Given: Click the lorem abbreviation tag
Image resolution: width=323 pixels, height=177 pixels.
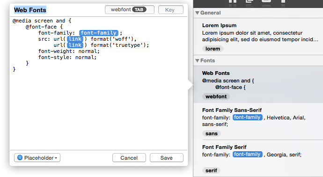Looking at the screenshot, I should 213,49.
